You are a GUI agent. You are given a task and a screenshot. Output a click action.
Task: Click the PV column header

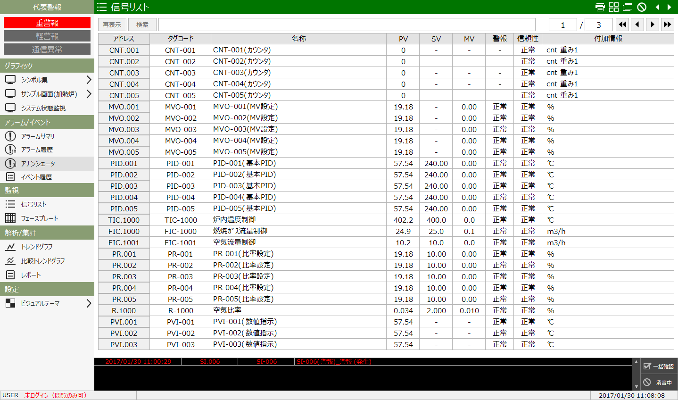tap(403, 39)
